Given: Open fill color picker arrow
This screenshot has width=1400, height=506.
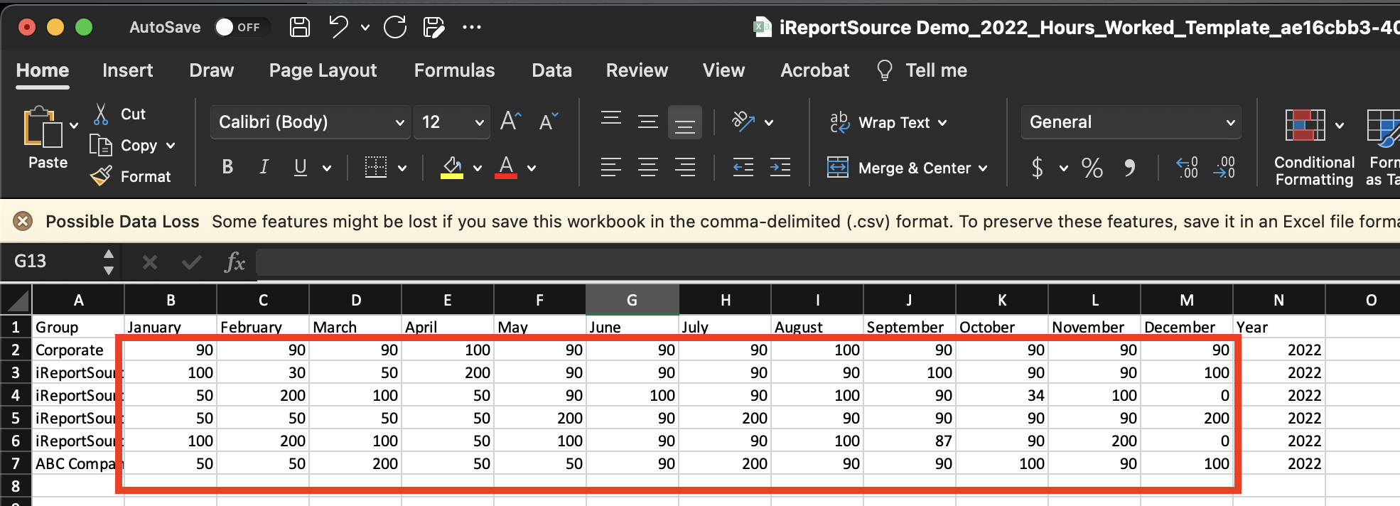Looking at the screenshot, I should (x=478, y=168).
